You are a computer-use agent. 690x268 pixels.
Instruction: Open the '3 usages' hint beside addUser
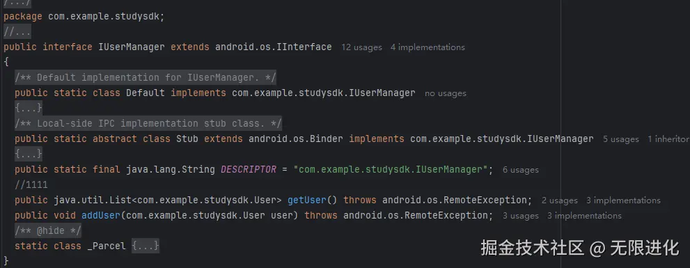[521, 216]
